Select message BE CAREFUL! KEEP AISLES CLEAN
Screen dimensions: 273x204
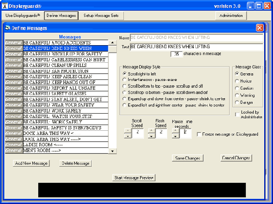(x=57, y=77)
